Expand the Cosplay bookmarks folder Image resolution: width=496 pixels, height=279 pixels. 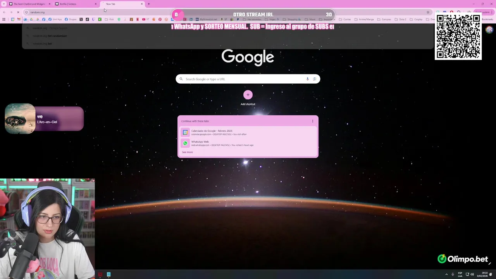[417, 19]
